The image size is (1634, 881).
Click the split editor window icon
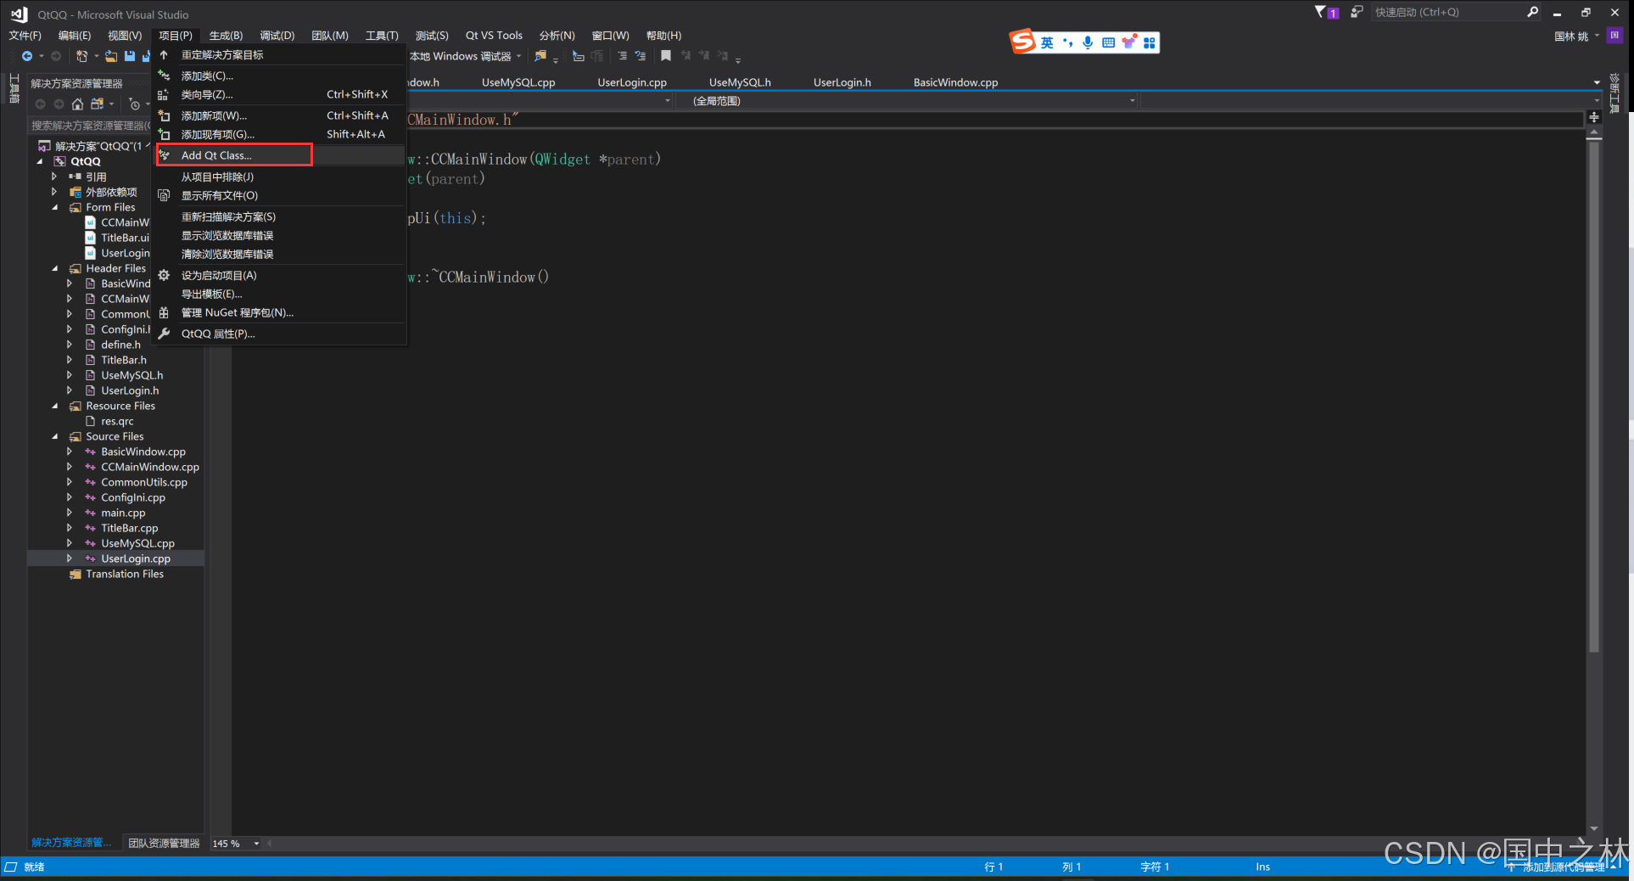1594,117
